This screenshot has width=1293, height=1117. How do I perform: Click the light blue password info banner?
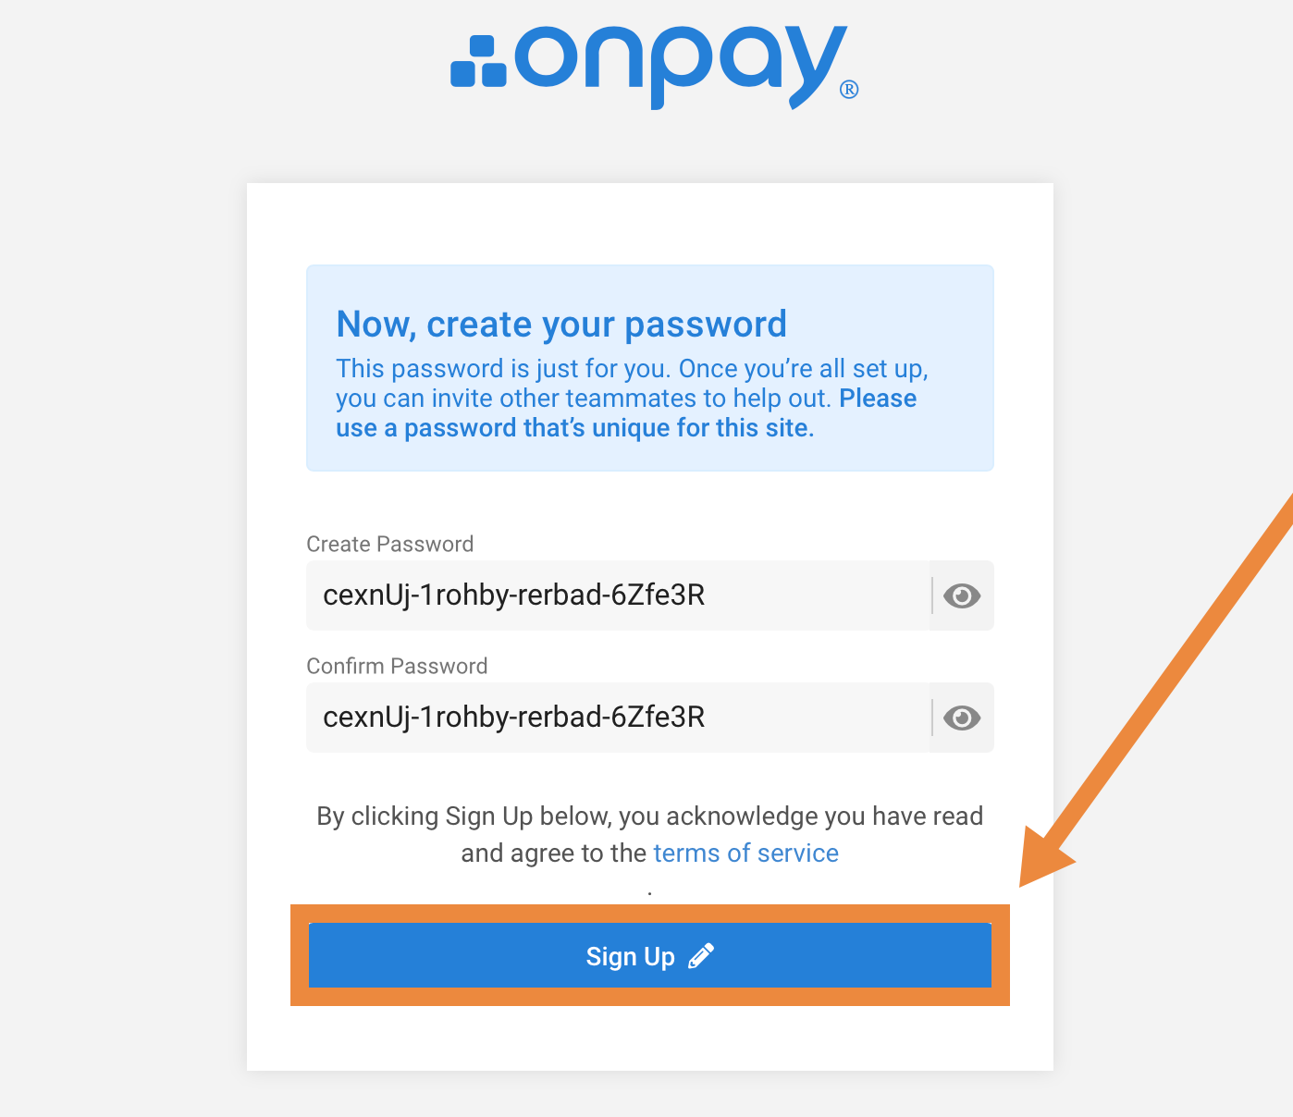click(x=650, y=368)
